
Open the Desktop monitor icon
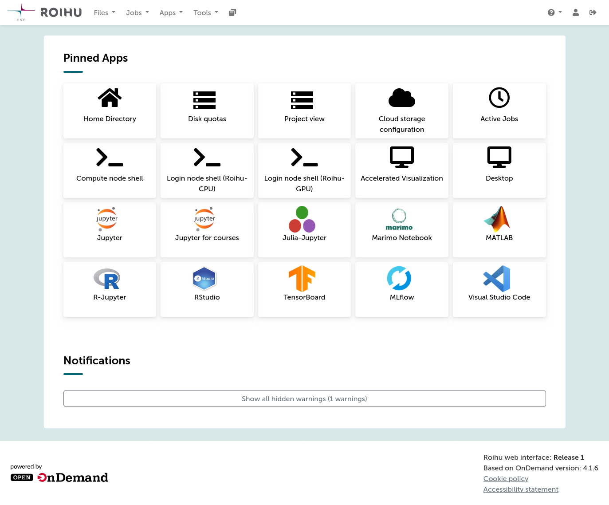click(x=499, y=157)
